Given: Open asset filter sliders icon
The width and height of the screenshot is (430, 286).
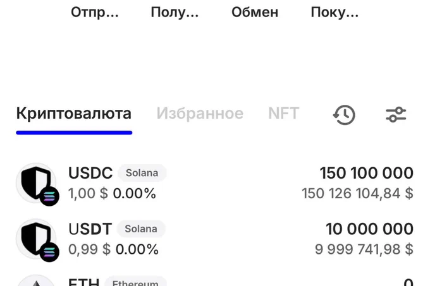Looking at the screenshot, I should point(396,114).
